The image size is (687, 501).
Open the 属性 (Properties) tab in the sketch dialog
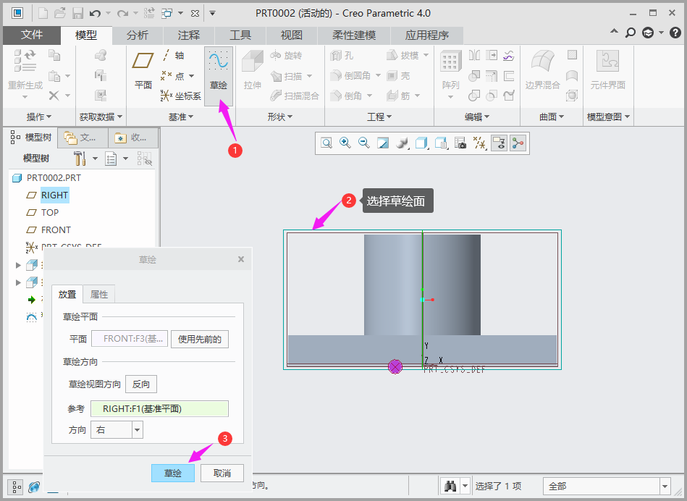pyautogui.click(x=99, y=295)
